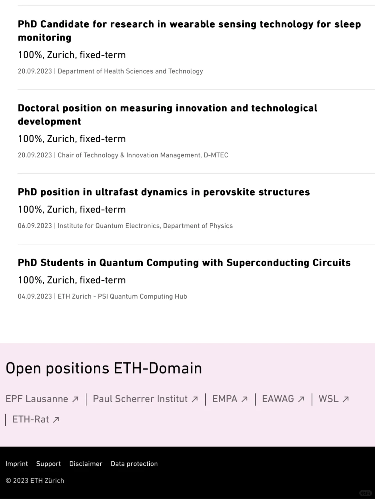Open the wearable sensing sleep monitoring PhD posting
This screenshot has width=375, height=499.
189,31
